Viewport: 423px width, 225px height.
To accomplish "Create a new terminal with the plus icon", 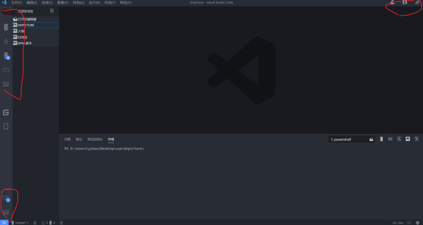I will [x=382, y=139].
